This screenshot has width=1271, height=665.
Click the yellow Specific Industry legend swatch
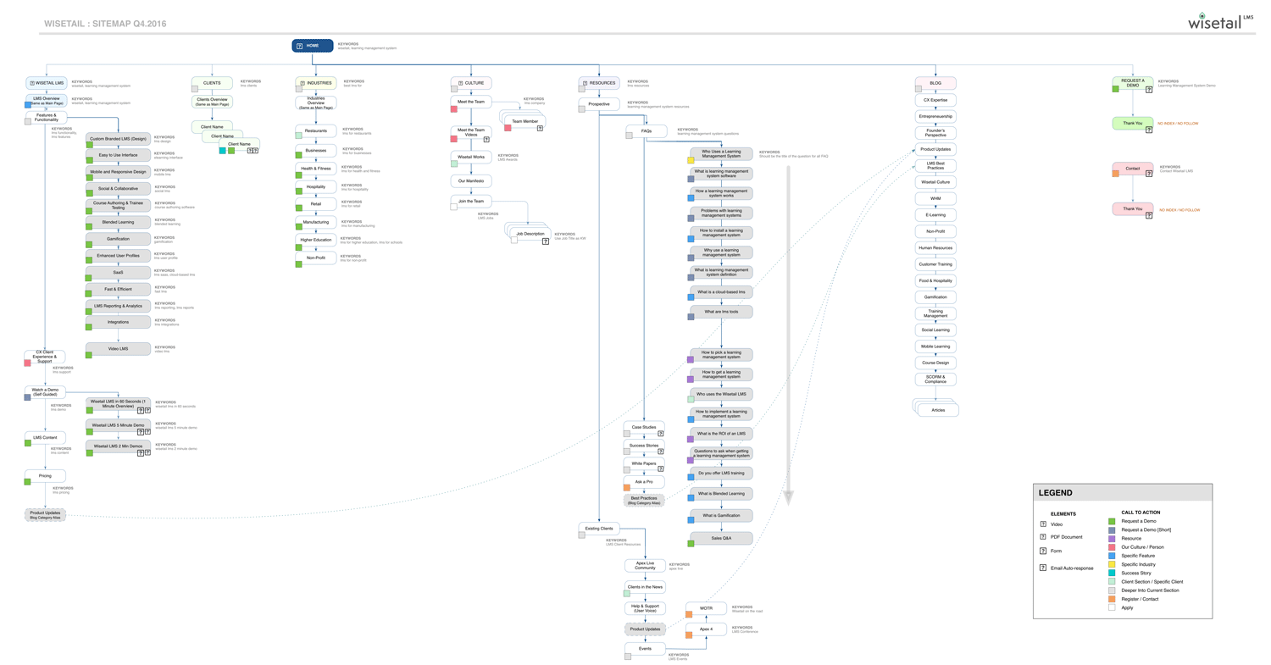pos(1112,564)
